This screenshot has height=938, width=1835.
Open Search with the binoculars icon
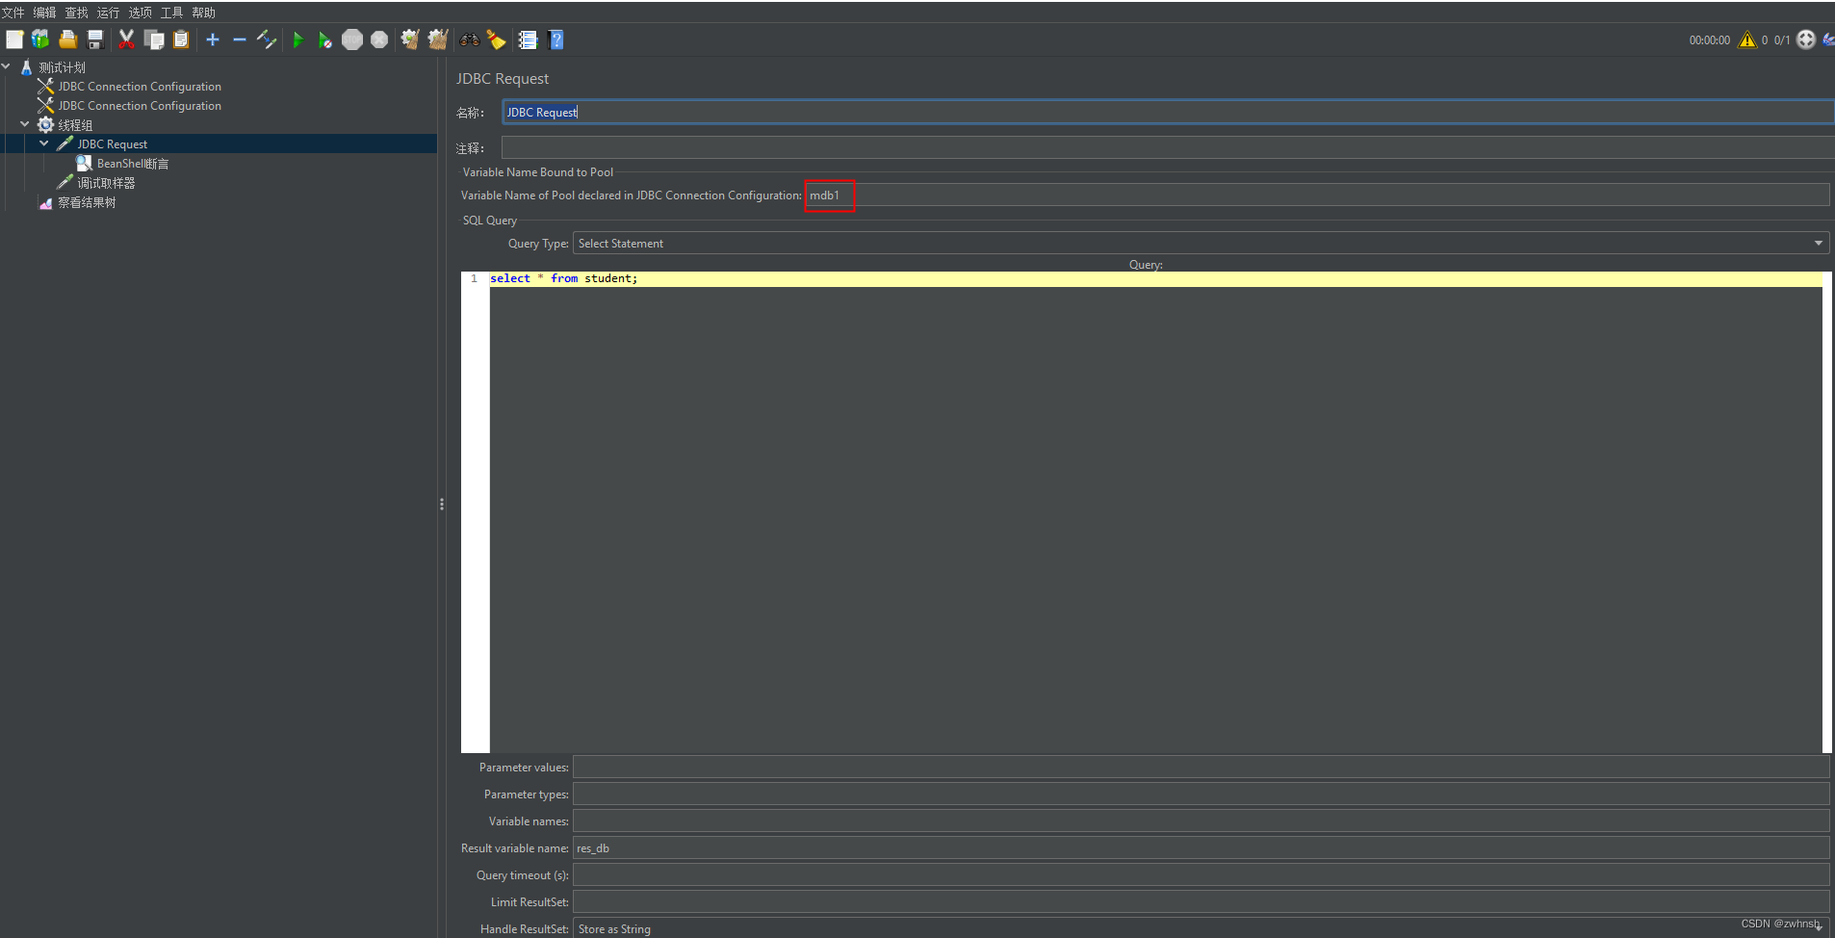470,39
